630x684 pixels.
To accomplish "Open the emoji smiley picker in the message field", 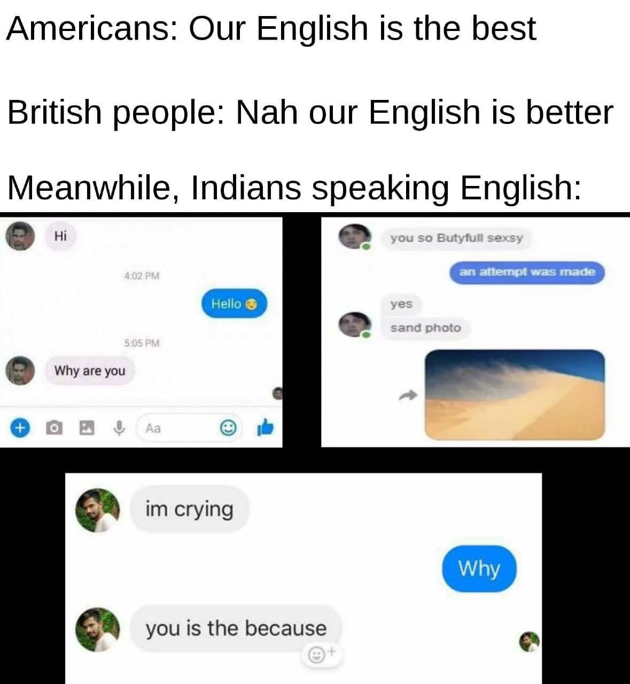I will point(228,428).
